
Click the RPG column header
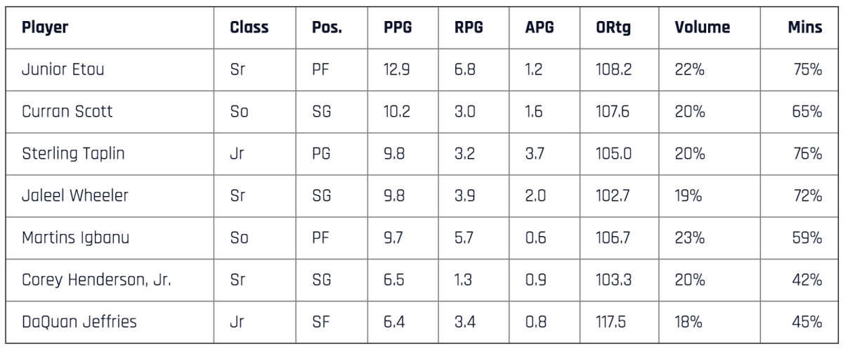click(x=469, y=27)
